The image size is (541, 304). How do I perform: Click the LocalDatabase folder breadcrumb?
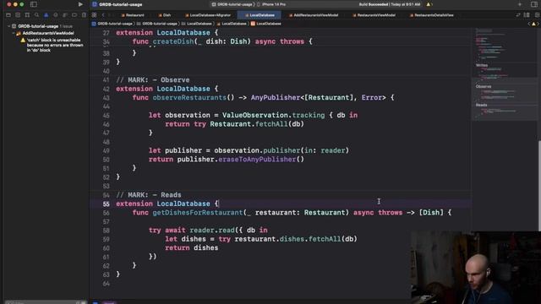(x=197, y=24)
